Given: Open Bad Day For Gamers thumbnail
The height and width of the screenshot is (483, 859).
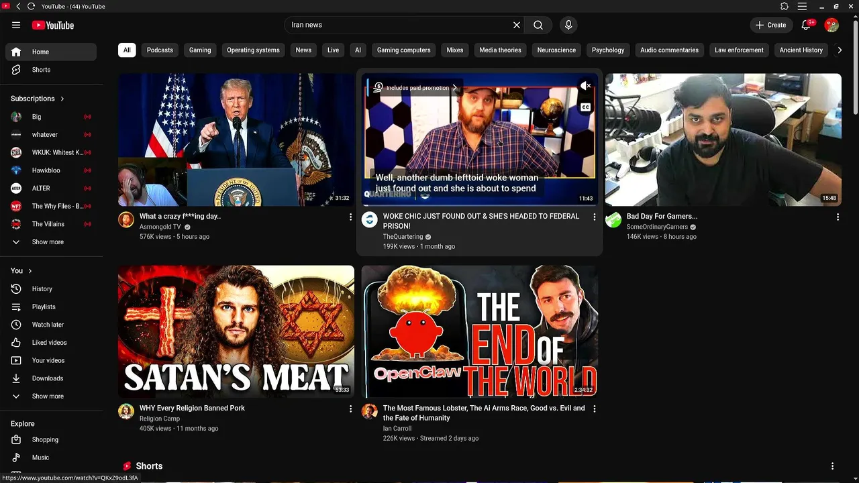Looking at the screenshot, I should 723,140.
